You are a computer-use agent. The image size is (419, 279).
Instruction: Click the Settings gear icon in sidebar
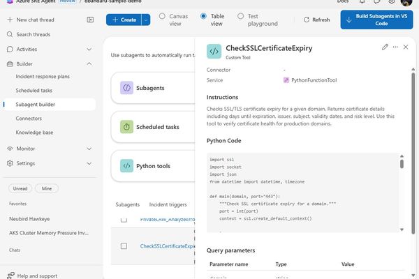tap(10, 163)
